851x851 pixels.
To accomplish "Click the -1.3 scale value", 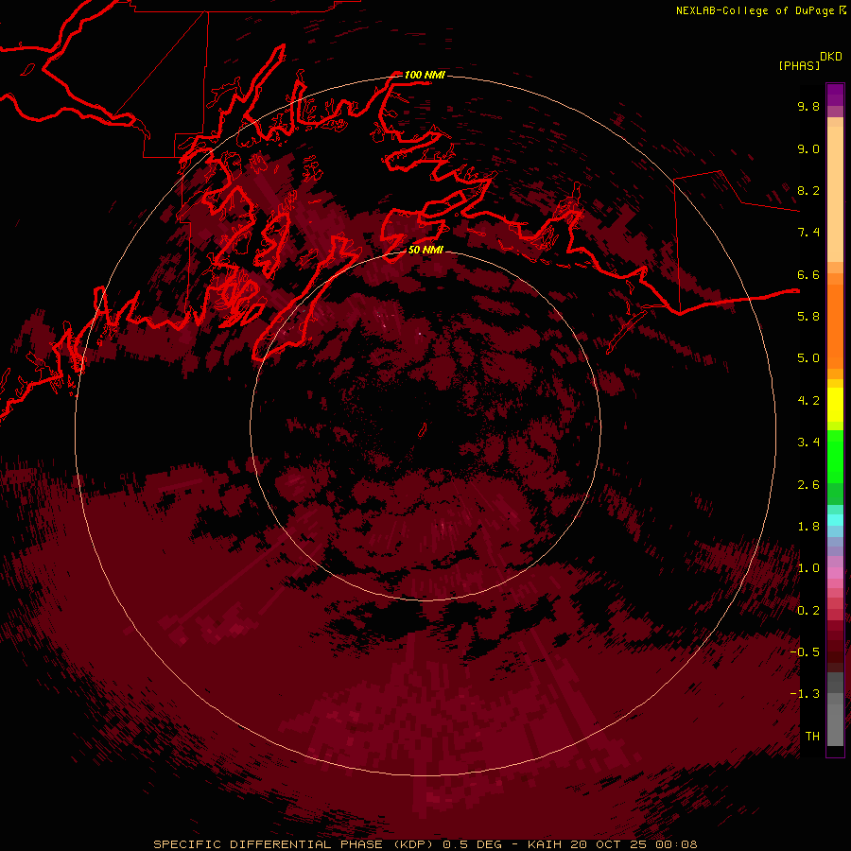I will [x=805, y=694].
